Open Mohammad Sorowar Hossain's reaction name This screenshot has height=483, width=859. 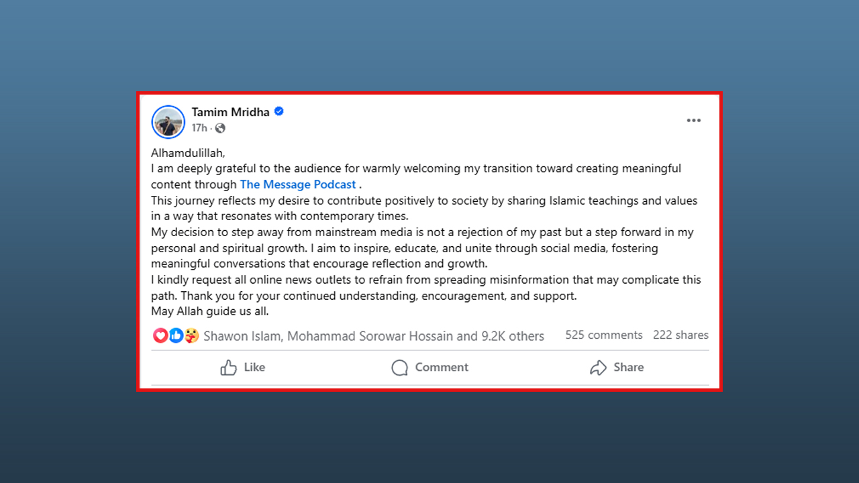point(370,336)
